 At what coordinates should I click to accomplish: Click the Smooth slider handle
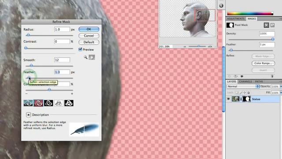[x=31, y=65]
